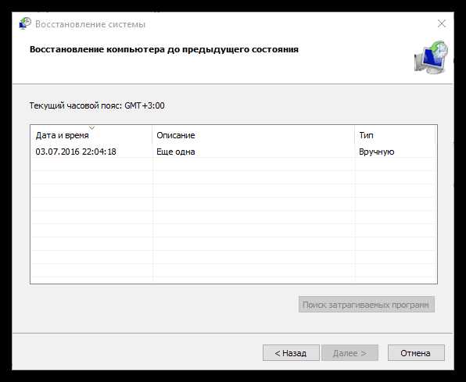The width and height of the screenshot is (466, 382).
Task: Close the System Restore window
Action: (x=442, y=23)
